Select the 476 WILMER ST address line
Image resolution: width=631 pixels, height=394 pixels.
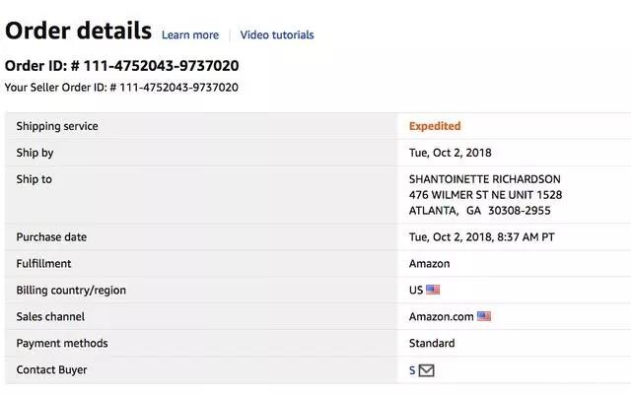pos(485,195)
